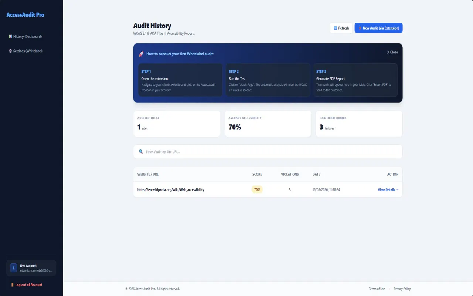This screenshot has width=473, height=296.
Task: Refresh the audit list
Action: 341,28
